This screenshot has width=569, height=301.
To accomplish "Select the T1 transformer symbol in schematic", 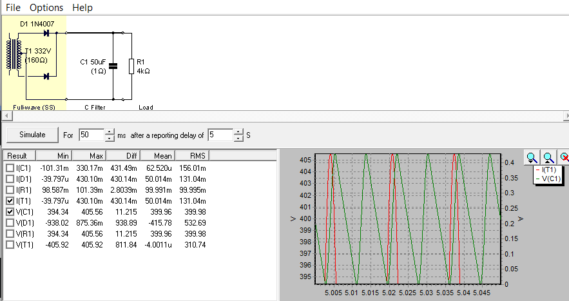I will (x=14, y=54).
